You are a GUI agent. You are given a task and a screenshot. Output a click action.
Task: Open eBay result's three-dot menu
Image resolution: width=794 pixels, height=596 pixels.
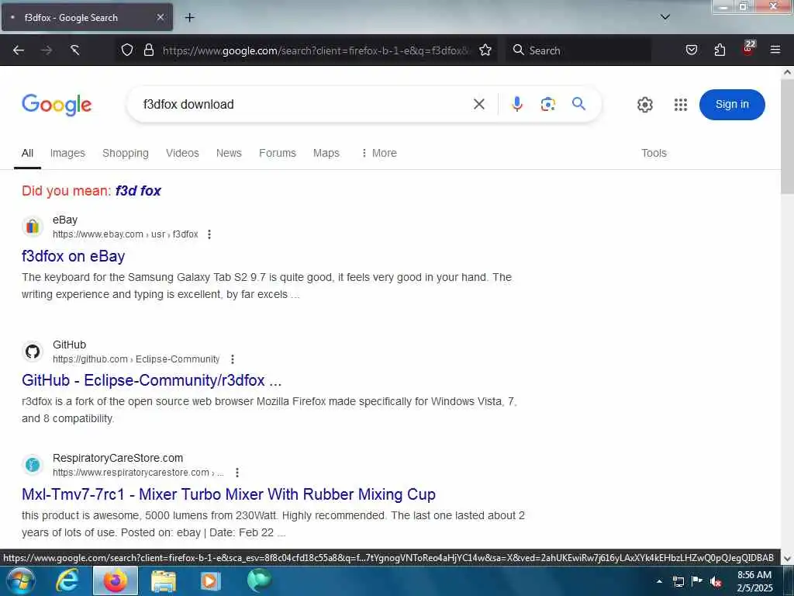[x=209, y=234]
